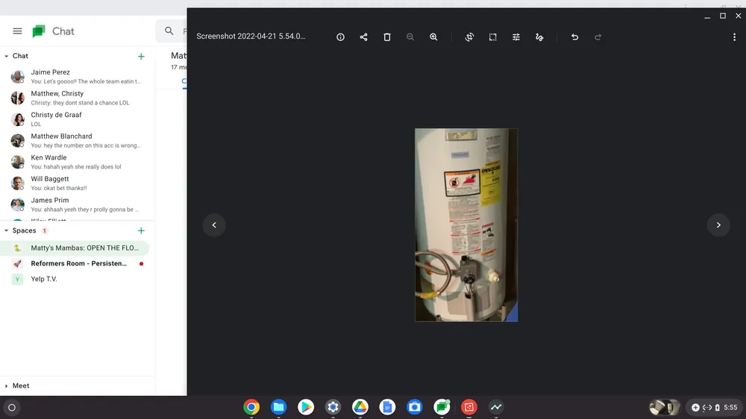The width and height of the screenshot is (746, 419).
Task: Expand the Meet section
Action: point(7,386)
